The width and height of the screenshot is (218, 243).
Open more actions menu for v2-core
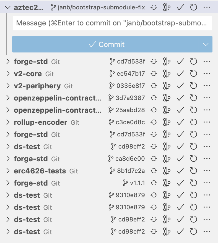[x=207, y=73]
